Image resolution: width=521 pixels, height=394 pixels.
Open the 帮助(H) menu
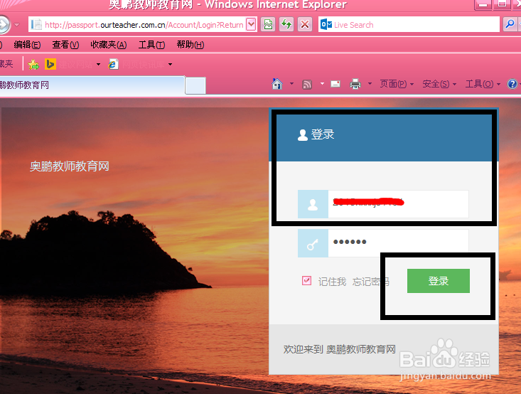point(190,45)
